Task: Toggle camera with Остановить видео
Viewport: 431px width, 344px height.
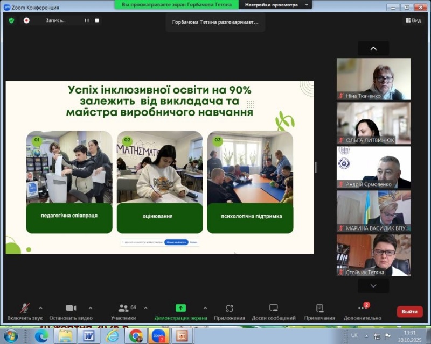Action: point(71,308)
